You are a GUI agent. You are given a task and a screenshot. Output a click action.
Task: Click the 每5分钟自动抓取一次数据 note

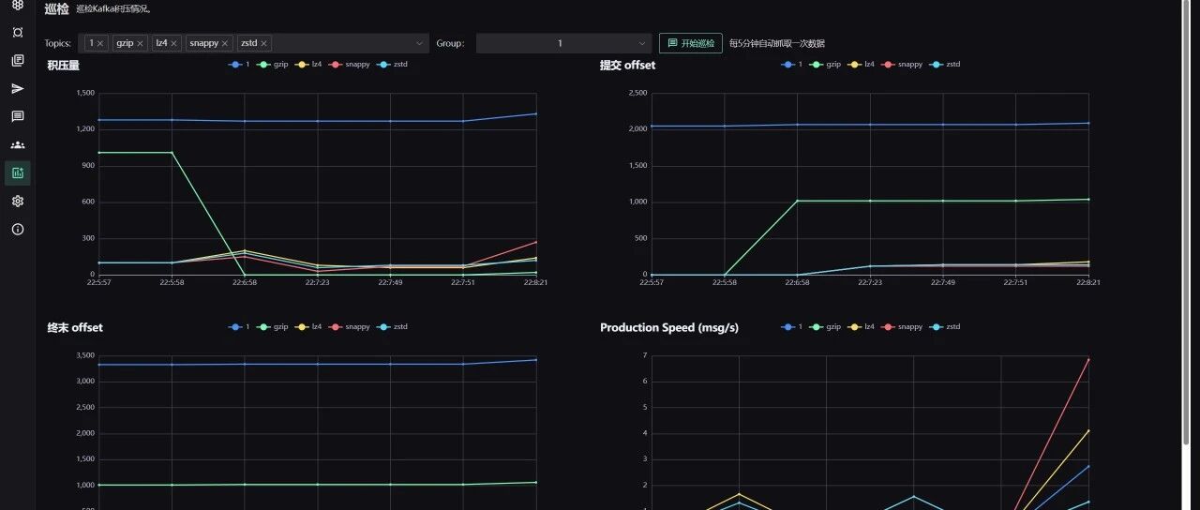777,44
